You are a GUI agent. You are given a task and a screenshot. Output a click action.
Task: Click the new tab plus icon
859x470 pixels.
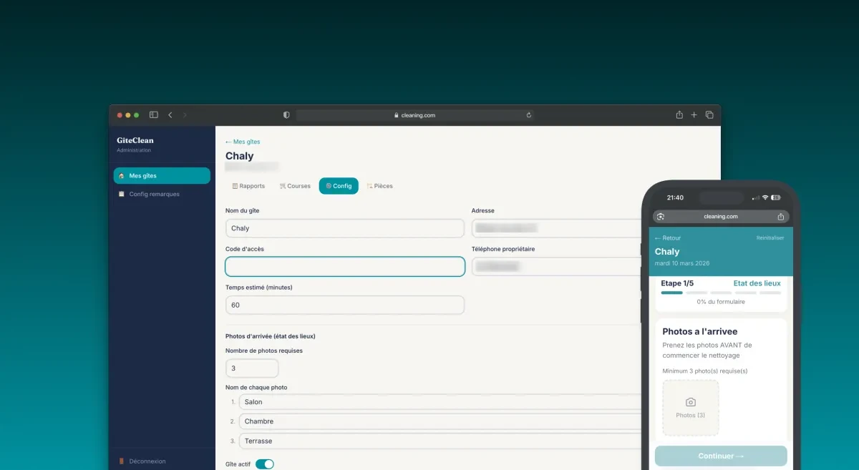click(x=694, y=114)
